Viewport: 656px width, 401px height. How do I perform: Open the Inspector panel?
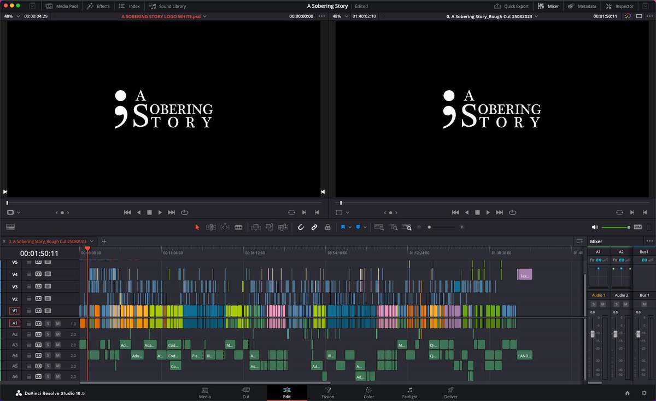coord(620,6)
